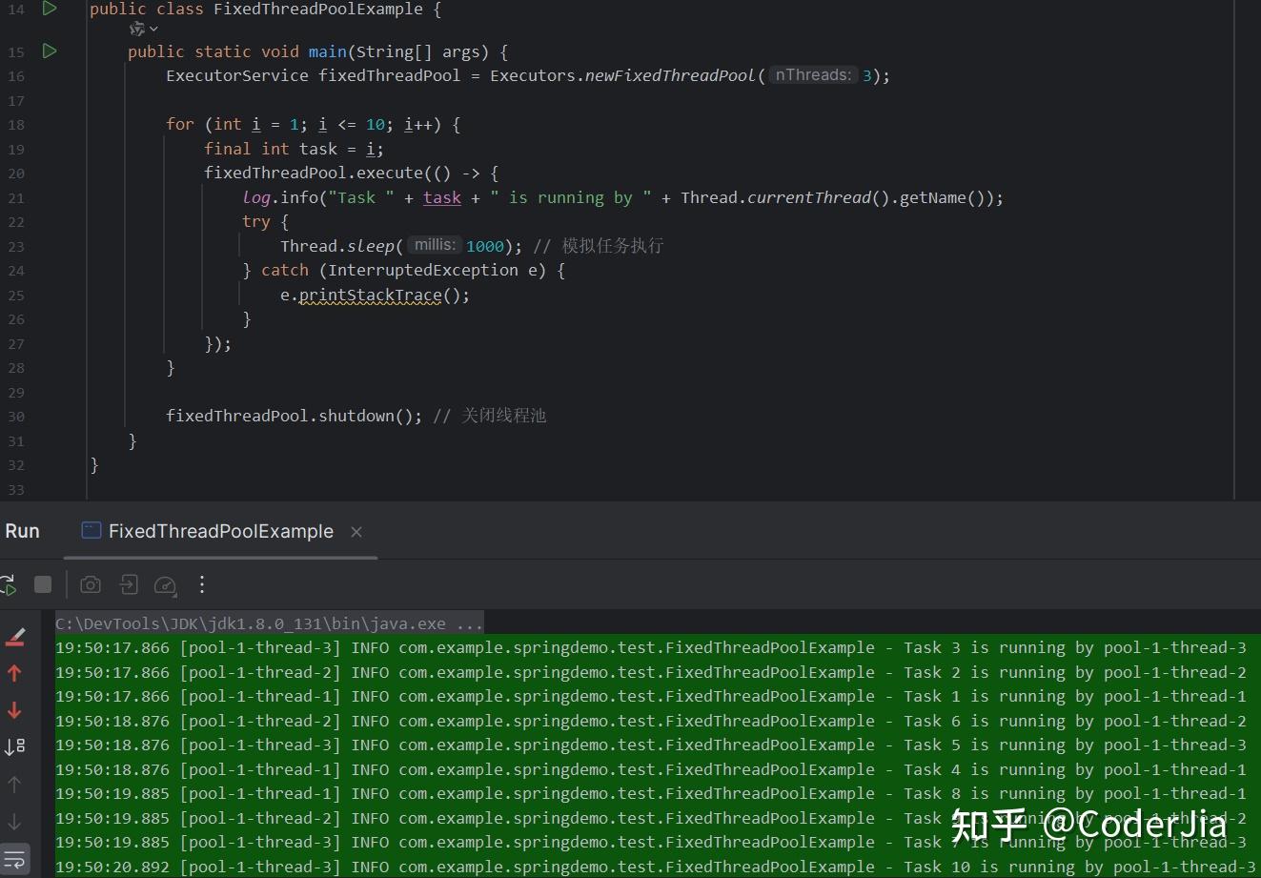Screen dimensions: 1261x878
Task: Open the profiler gauge icon in toolbar
Action: (166, 584)
